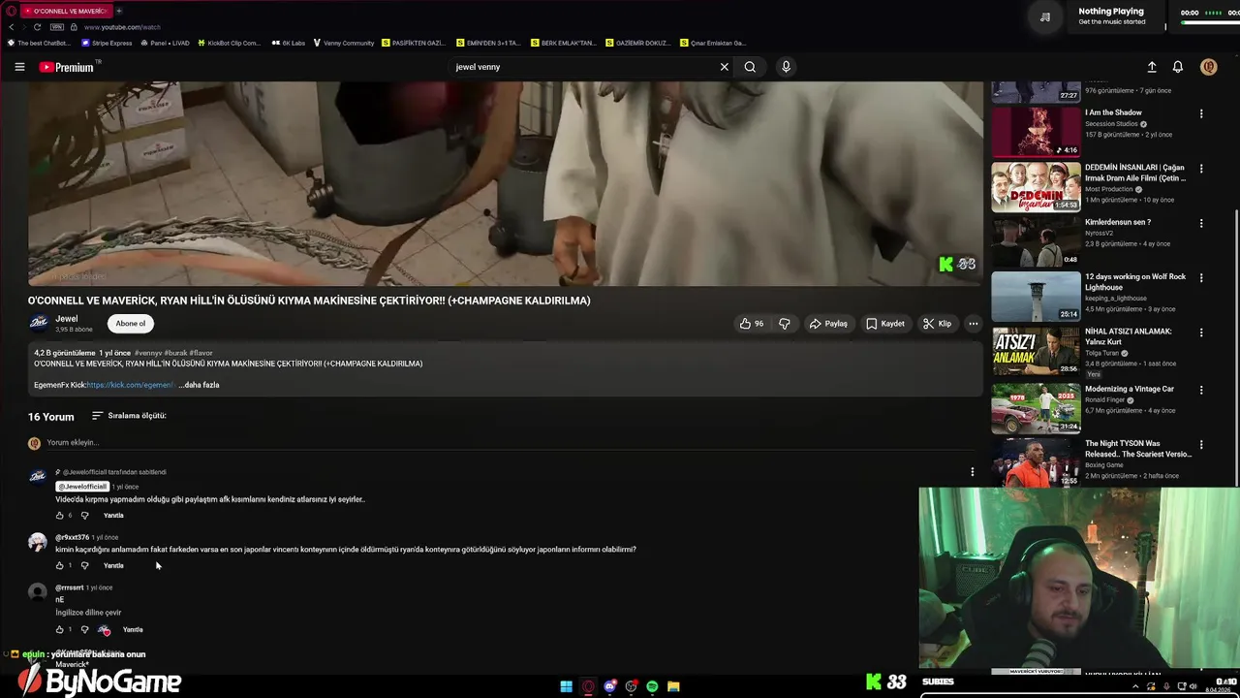Open Venny Community bookmark
Screen dimensions: 1240x698
[343, 44]
